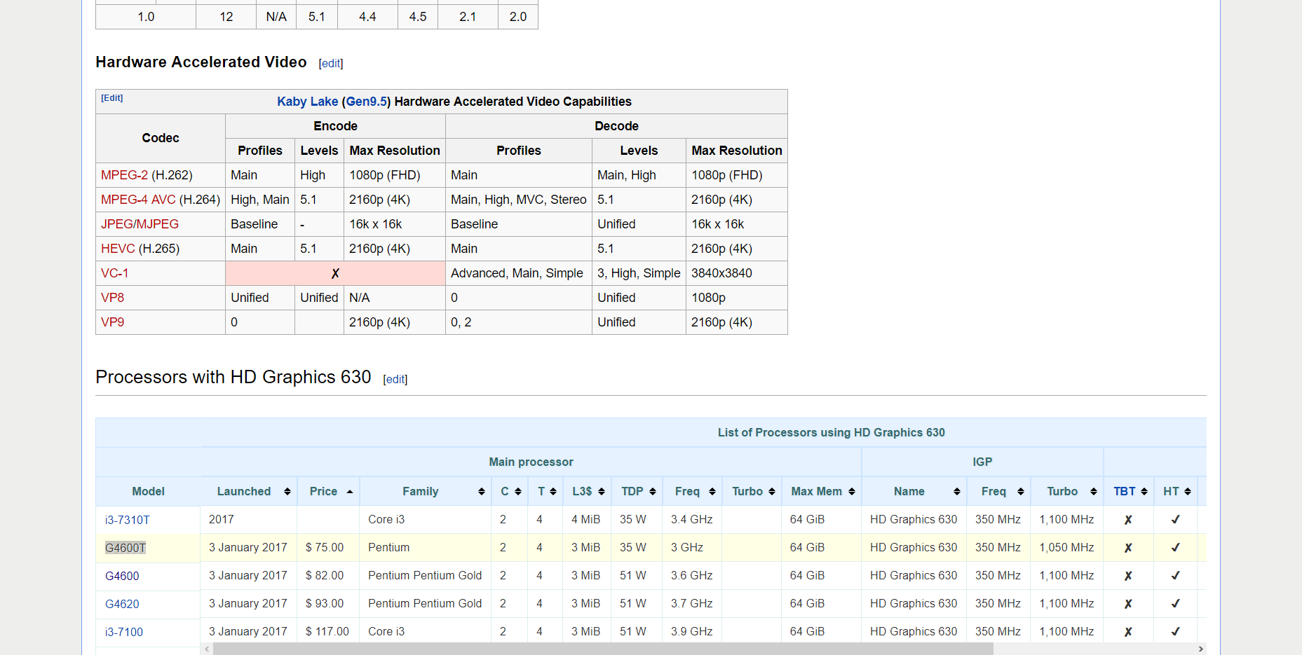Click the Model column header

click(149, 492)
